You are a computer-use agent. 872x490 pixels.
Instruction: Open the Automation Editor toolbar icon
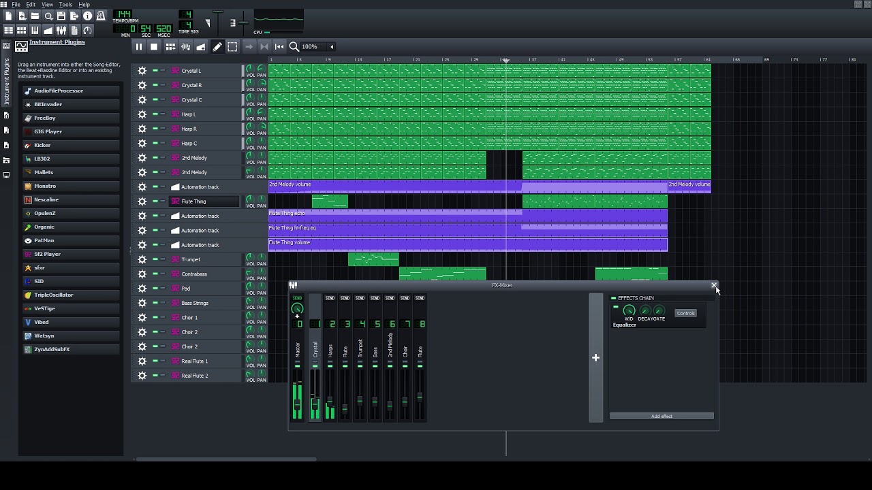pyautogui.click(x=48, y=30)
